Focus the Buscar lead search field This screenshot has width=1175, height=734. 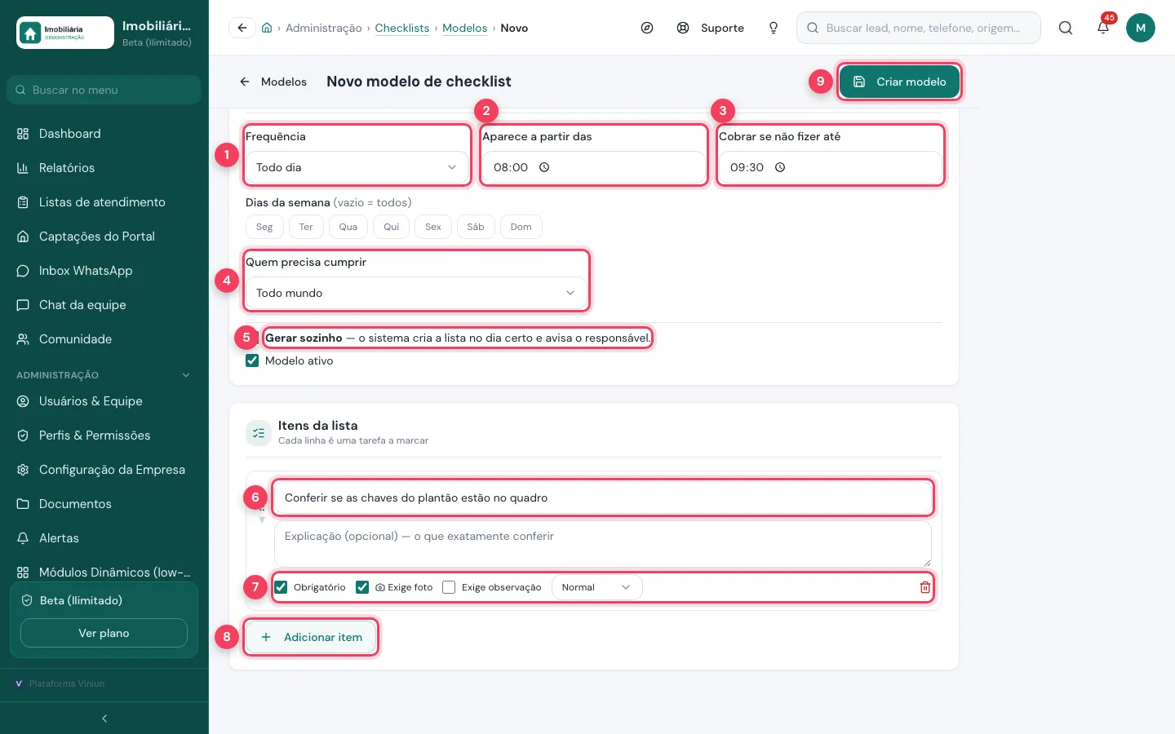(919, 28)
